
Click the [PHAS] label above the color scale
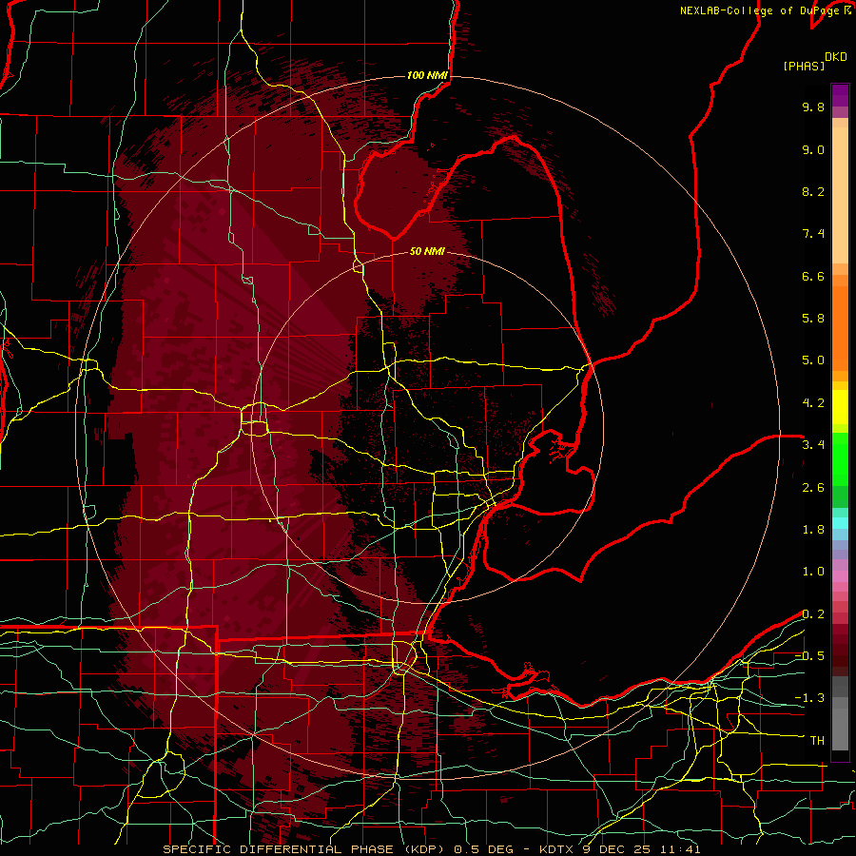(x=804, y=66)
